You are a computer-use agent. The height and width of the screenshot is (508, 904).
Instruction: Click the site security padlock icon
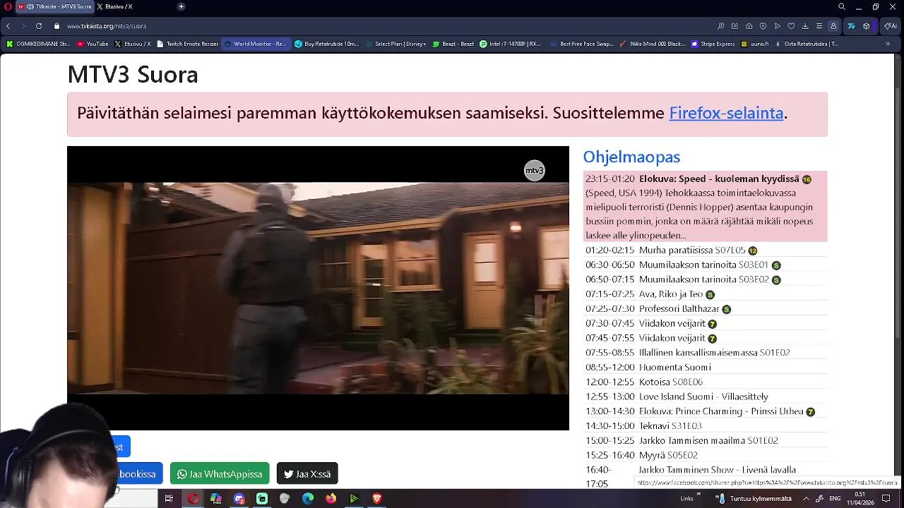click(x=57, y=26)
